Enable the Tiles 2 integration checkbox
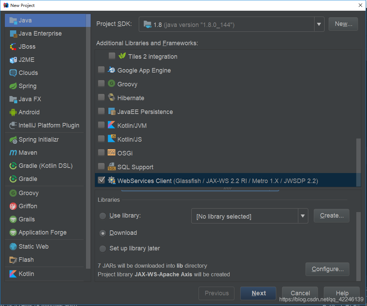This screenshot has height=306, width=367. [112, 56]
